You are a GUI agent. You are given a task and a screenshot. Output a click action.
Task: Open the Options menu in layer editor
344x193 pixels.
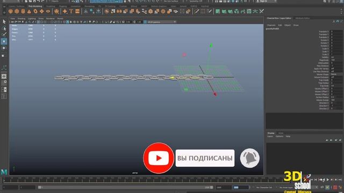point(279,136)
